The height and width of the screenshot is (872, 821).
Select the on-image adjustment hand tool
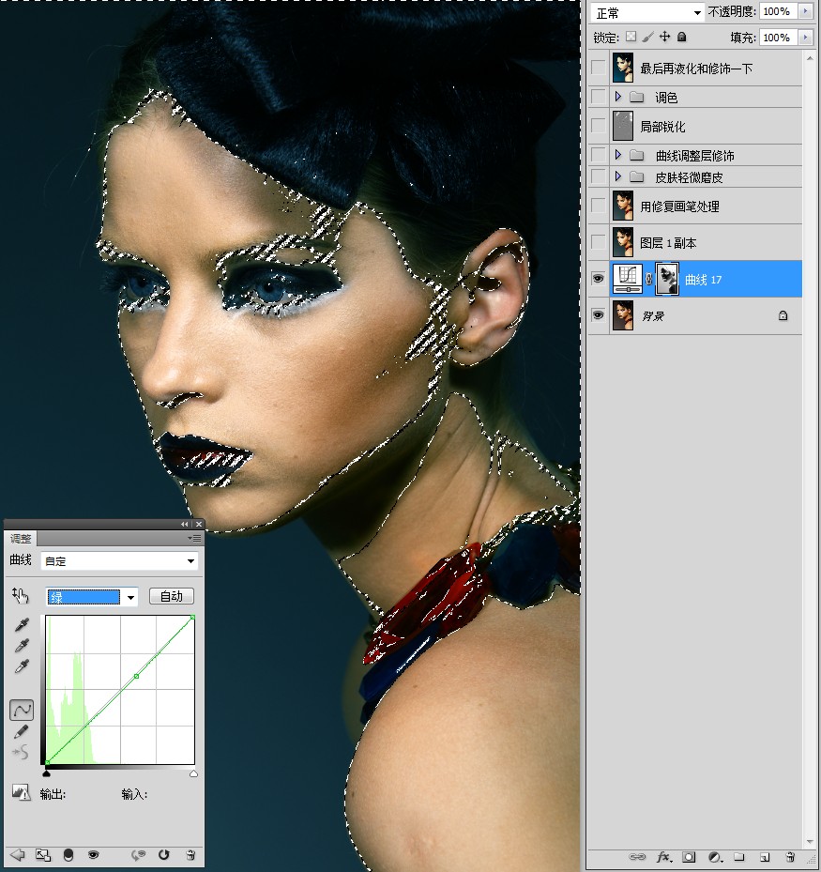[20, 596]
